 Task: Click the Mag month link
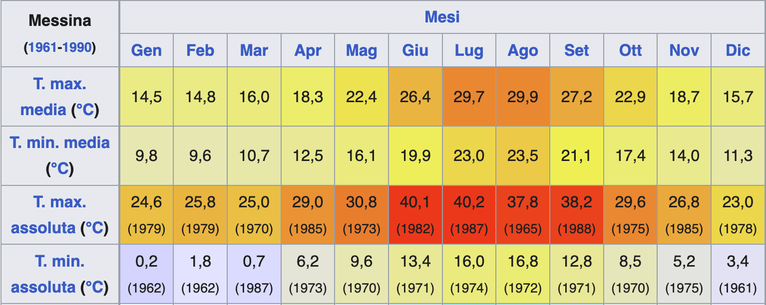[362, 50]
